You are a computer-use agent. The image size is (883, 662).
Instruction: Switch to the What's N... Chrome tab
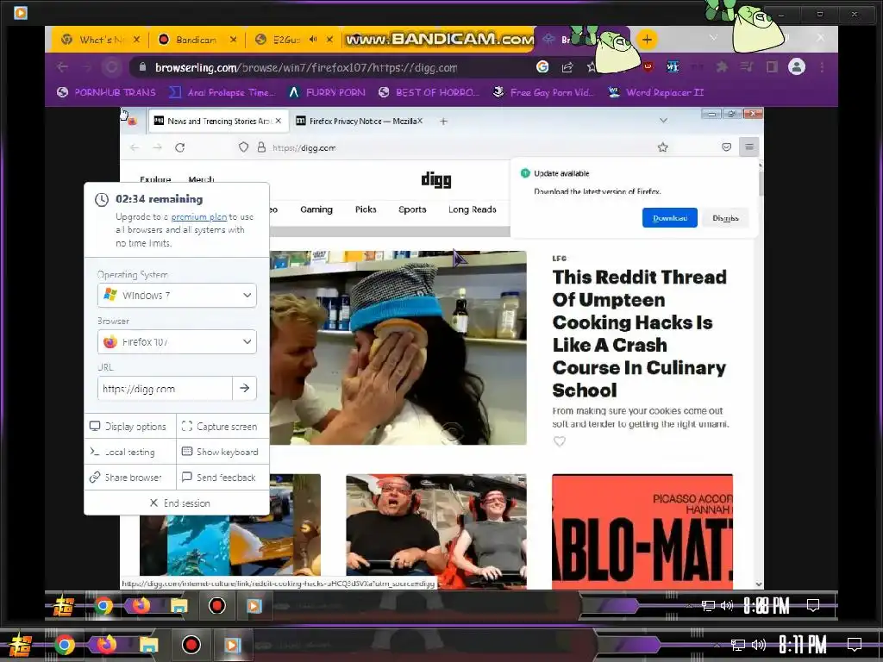tap(100, 40)
